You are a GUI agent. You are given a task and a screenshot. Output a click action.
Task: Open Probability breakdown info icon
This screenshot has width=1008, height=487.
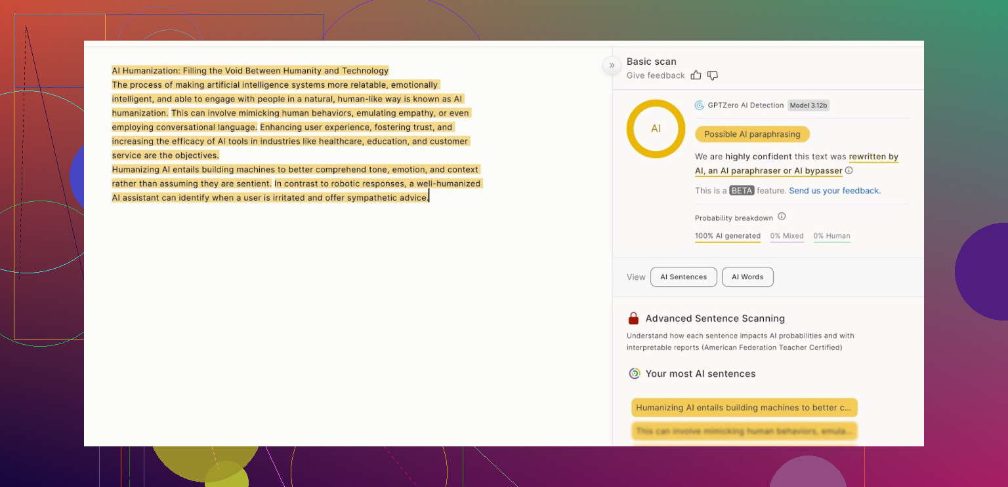(782, 217)
